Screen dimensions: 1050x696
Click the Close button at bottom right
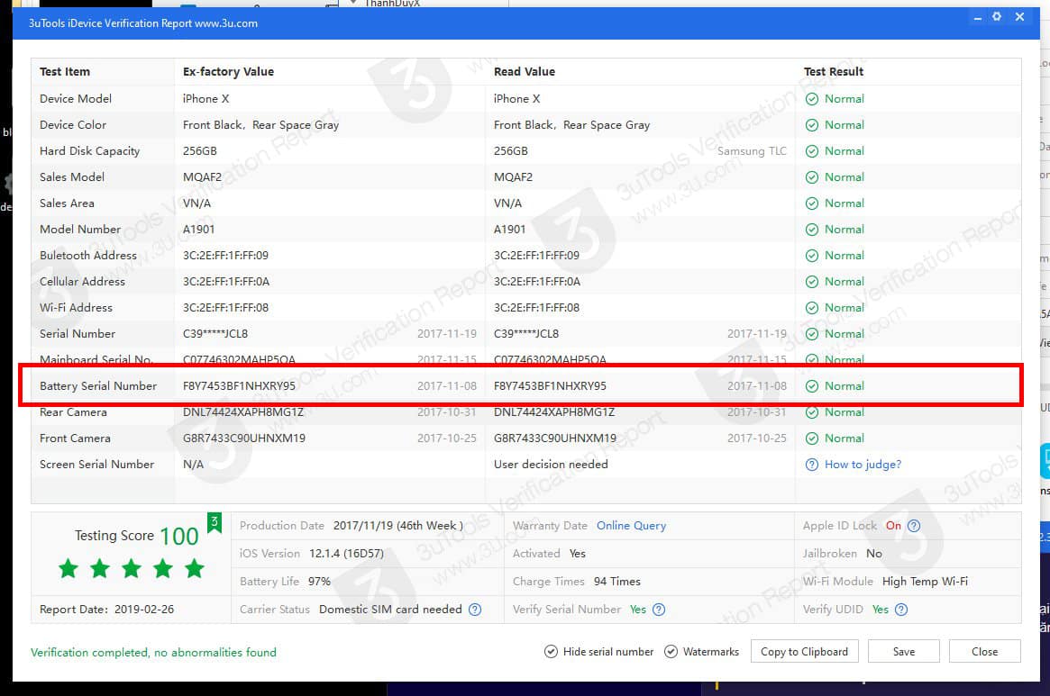pyautogui.click(x=984, y=652)
